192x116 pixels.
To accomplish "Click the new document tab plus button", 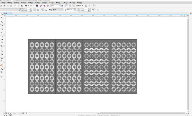I will pyautogui.click(x=11, y=13).
